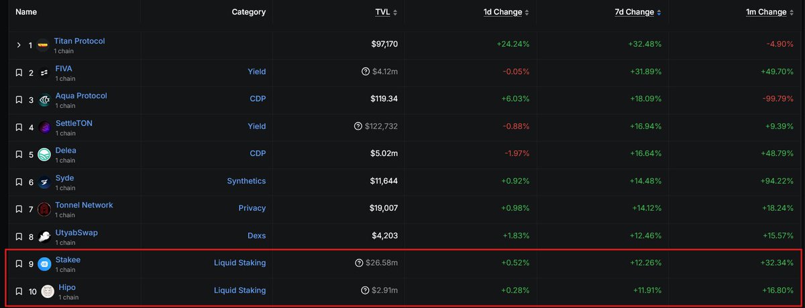The height and width of the screenshot is (308, 805).
Task: Open the CDP category for Delea
Action: [x=258, y=153]
